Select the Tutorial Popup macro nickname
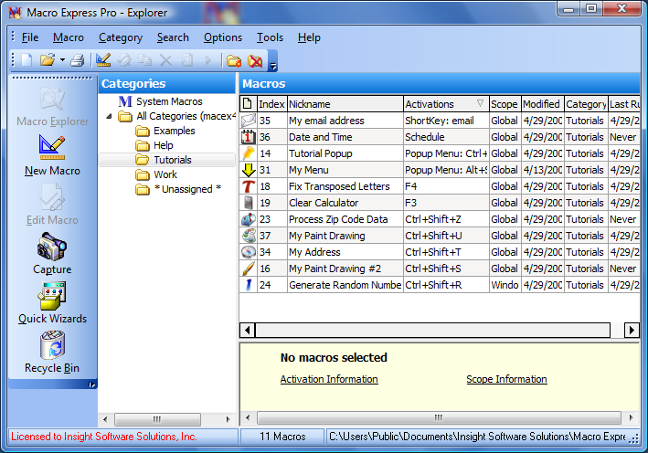Viewport: 648px width, 453px height. coord(321,153)
